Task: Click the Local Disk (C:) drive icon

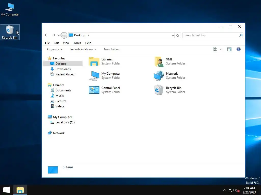Action: point(52,122)
